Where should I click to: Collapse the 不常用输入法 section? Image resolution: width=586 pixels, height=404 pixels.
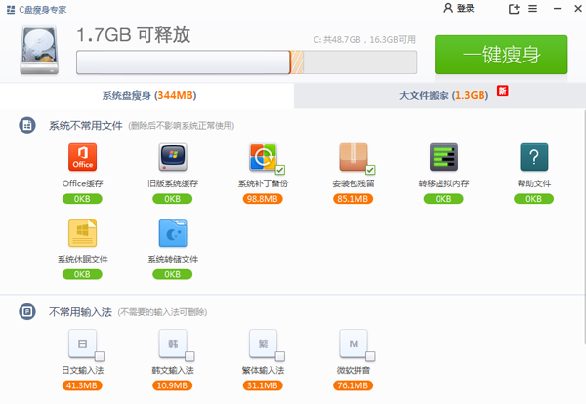[x=26, y=311]
